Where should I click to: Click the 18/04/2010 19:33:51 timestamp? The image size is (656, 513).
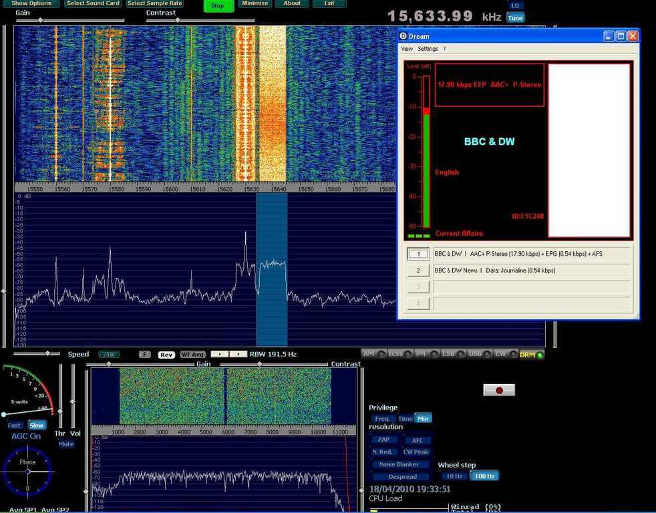[x=409, y=489]
